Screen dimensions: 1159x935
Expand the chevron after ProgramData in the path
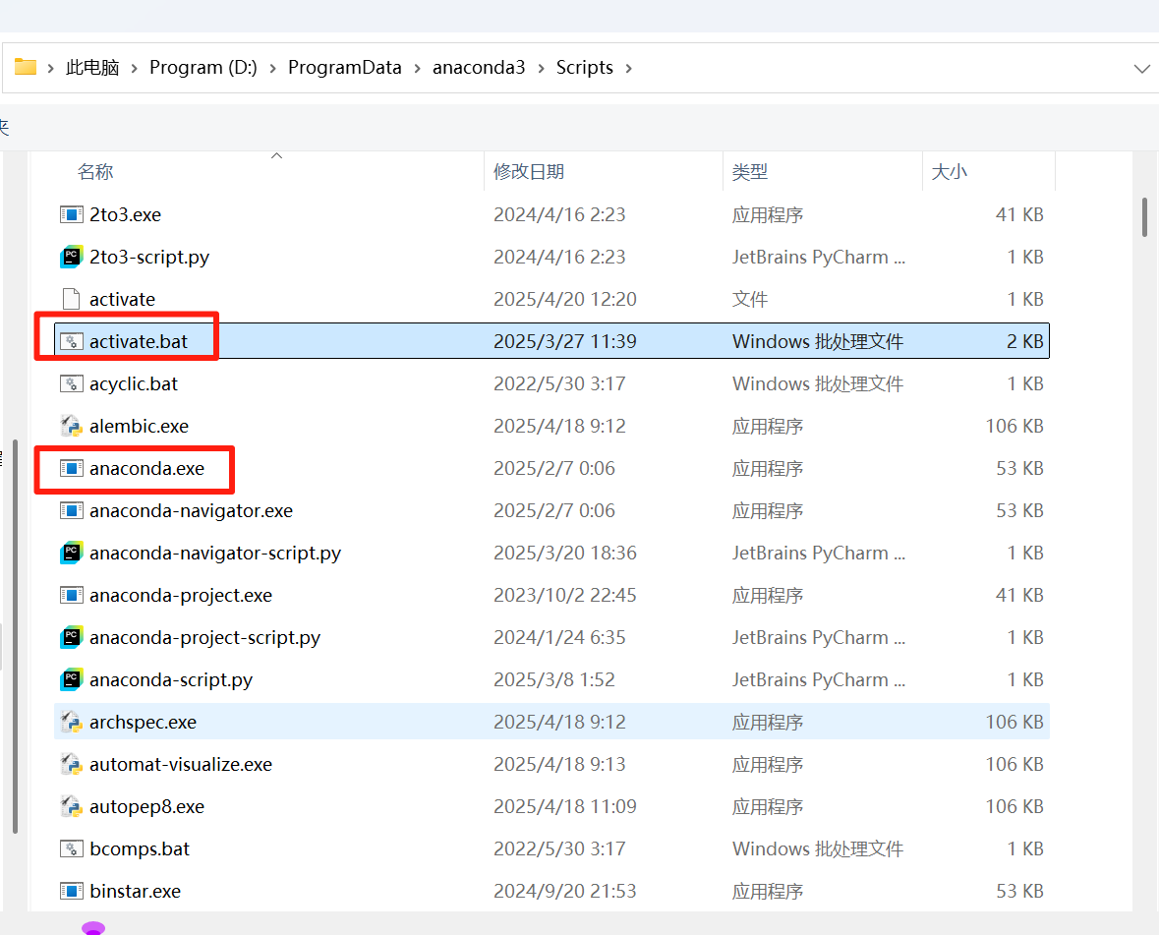[x=417, y=68]
